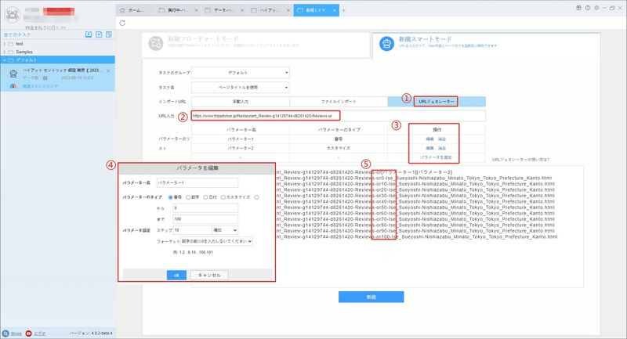Close the 実行中 tab

click(196, 10)
